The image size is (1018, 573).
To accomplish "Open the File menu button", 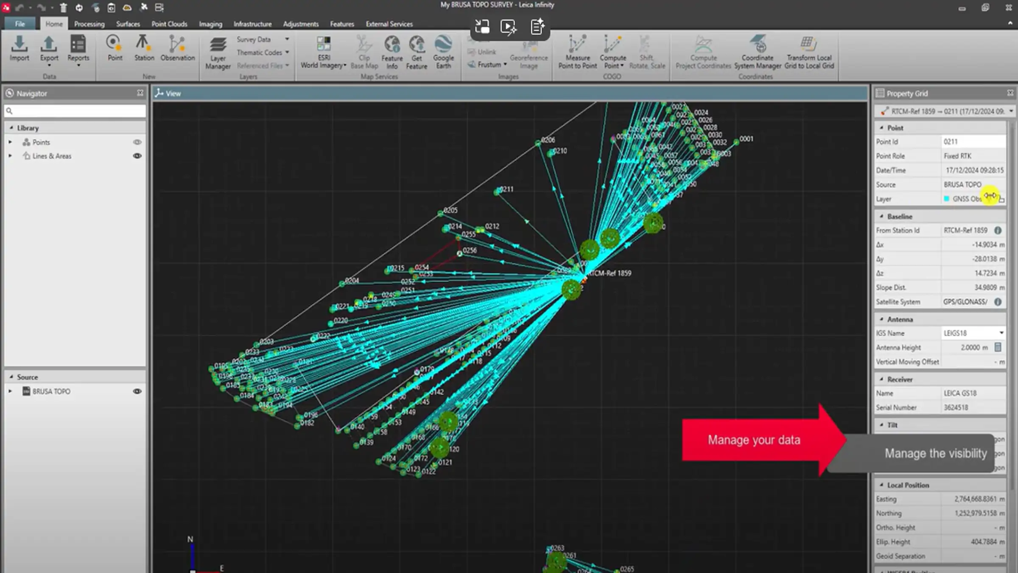I will tap(20, 24).
